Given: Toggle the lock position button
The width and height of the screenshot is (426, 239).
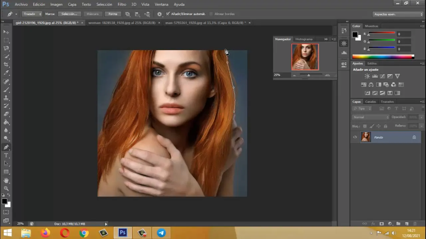Looking at the screenshot, I should [378, 126].
